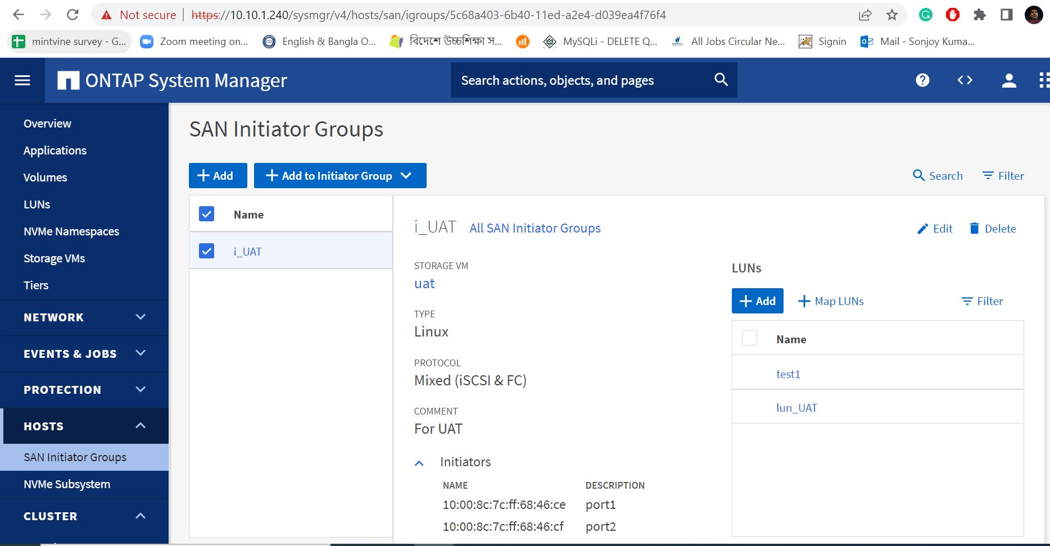Screen dimensions: 1050x546
Task: Open NVMe Subsystem in sidebar
Action: click(67, 484)
